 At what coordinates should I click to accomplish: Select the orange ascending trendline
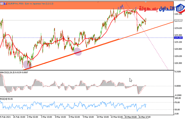point(98,46)
